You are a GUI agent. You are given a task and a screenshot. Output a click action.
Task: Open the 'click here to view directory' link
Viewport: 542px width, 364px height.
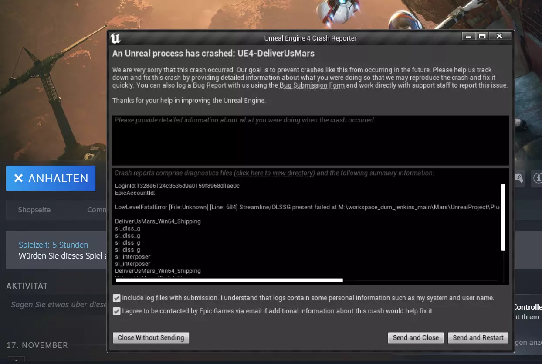pos(275,173)
